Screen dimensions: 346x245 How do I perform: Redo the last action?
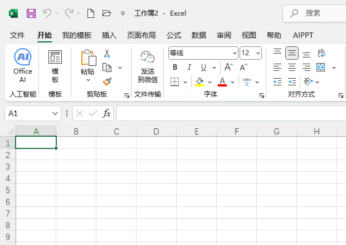pos(69,13)
